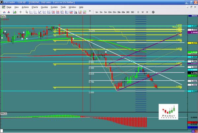Switch chart to 1m timeframe
This screenshot has width=198, height=133.
(97, 12)
